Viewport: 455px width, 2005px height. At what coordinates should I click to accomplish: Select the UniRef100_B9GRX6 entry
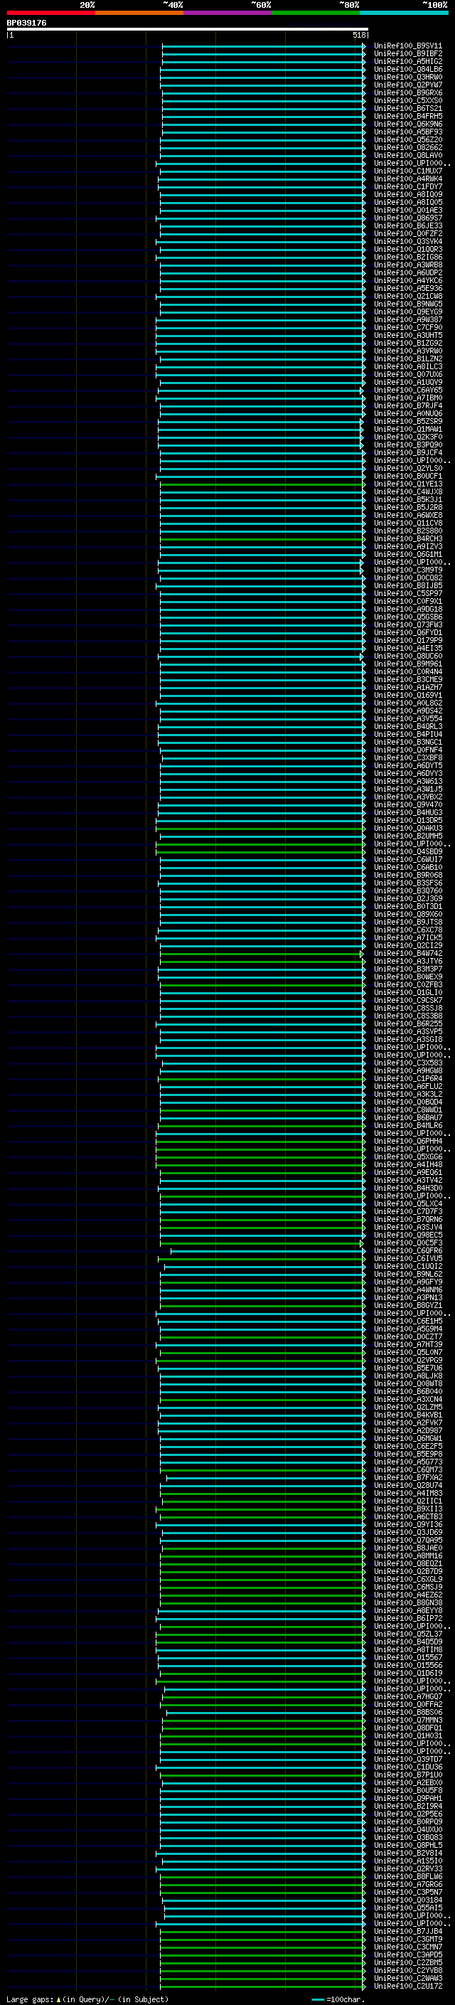coord(407,92)
